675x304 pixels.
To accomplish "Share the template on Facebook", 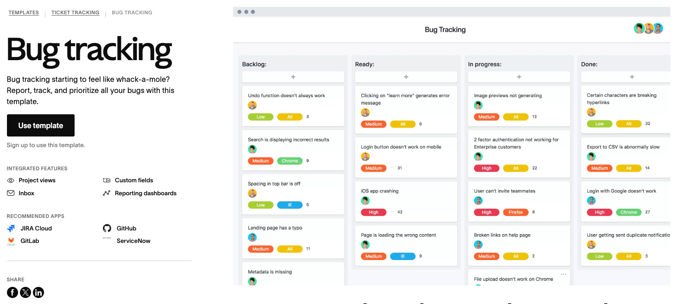I will 12,292.
